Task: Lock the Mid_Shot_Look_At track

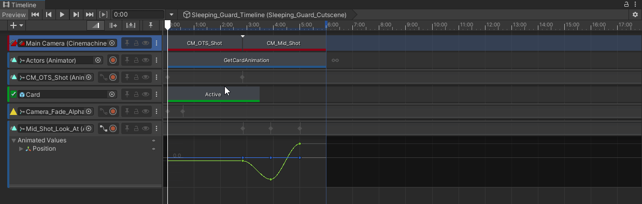Action: click(136, 128)
